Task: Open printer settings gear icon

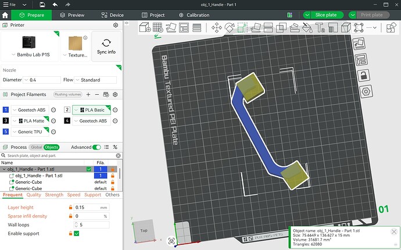Action: [x=116, y=25]
